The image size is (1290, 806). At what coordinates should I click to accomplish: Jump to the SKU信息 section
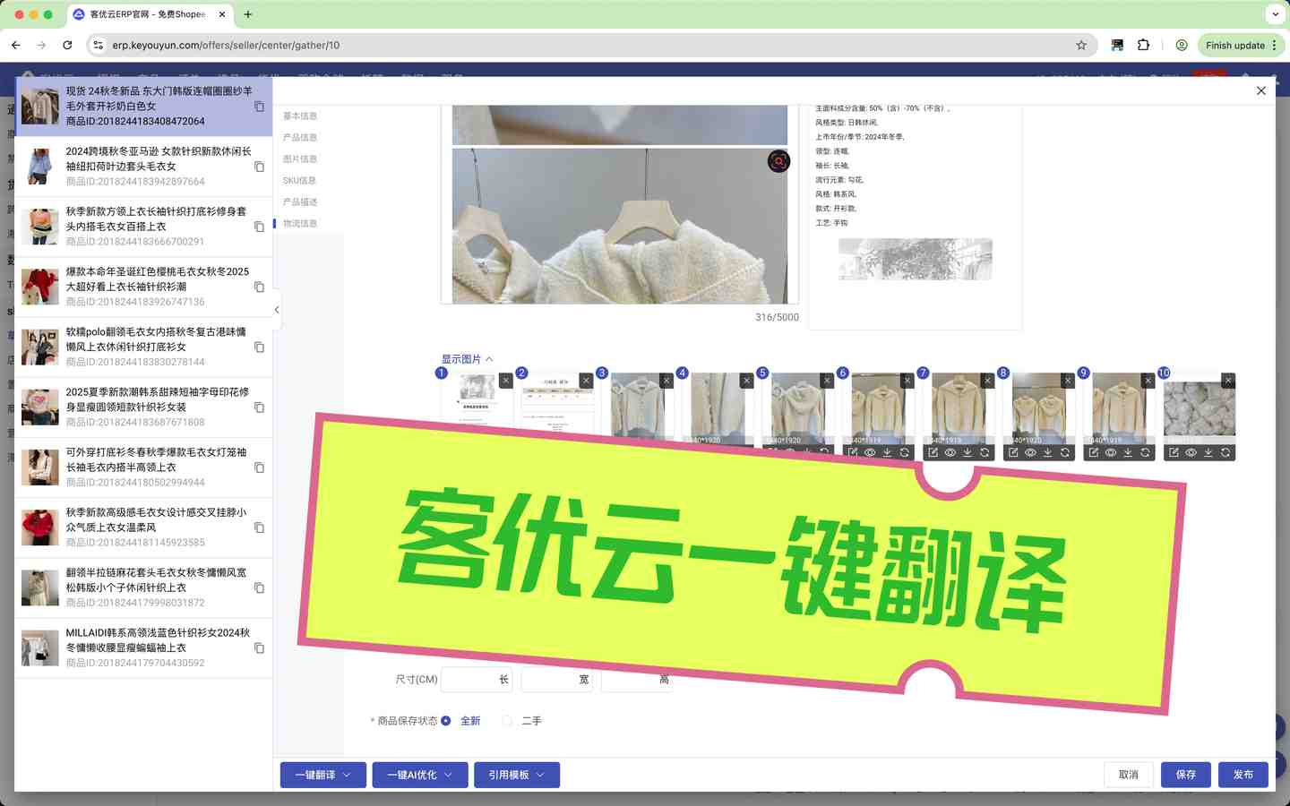click(299, 181)
